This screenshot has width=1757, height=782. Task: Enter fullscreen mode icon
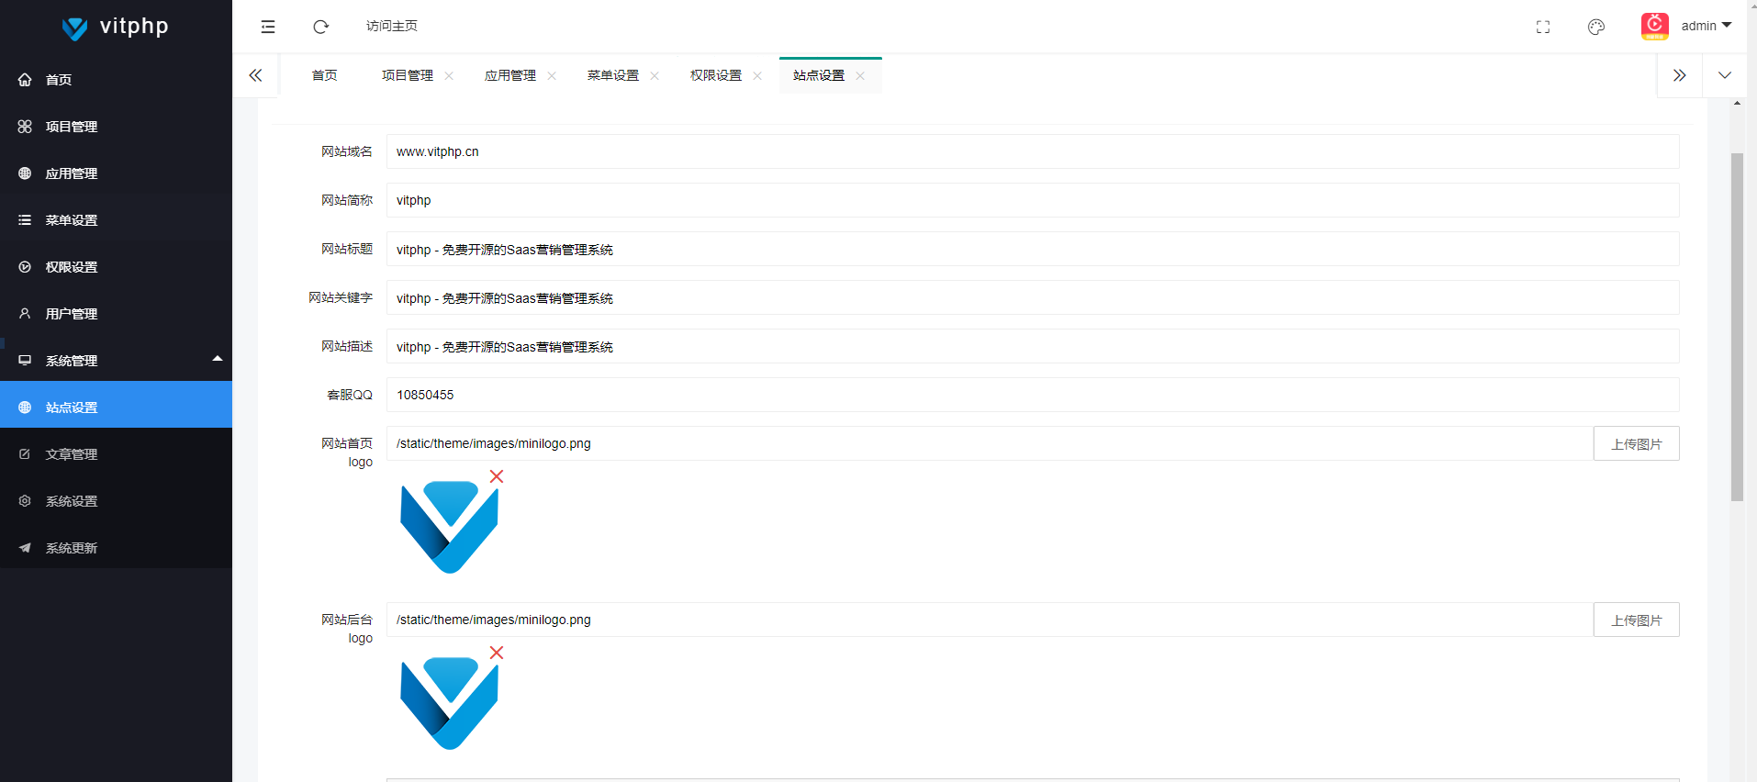(x=1543, y=27)
